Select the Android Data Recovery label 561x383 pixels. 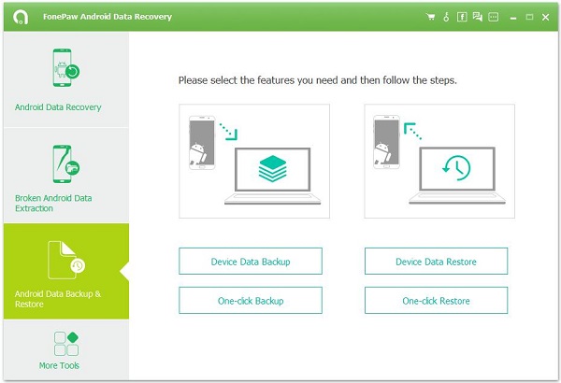(x=58, y=107)
